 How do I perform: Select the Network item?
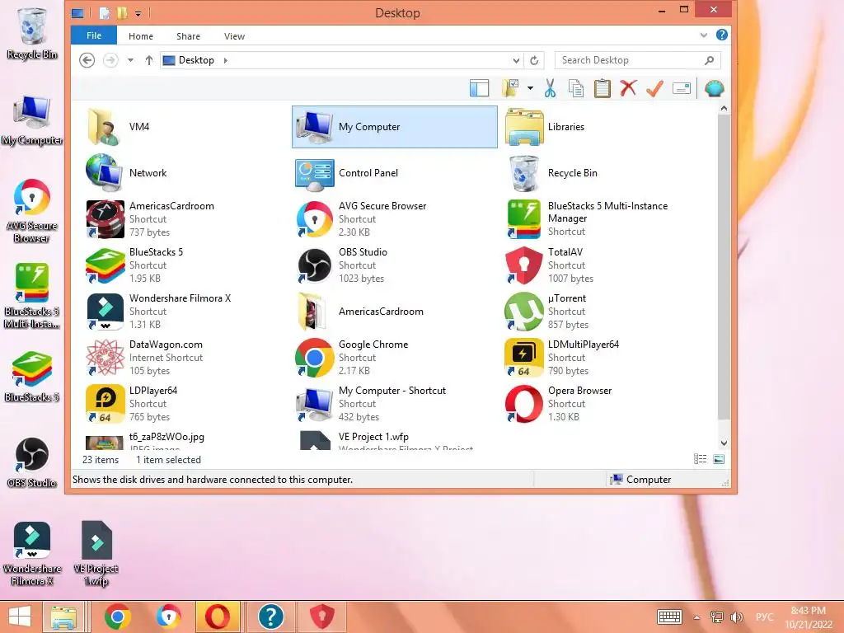pos(185,173)
